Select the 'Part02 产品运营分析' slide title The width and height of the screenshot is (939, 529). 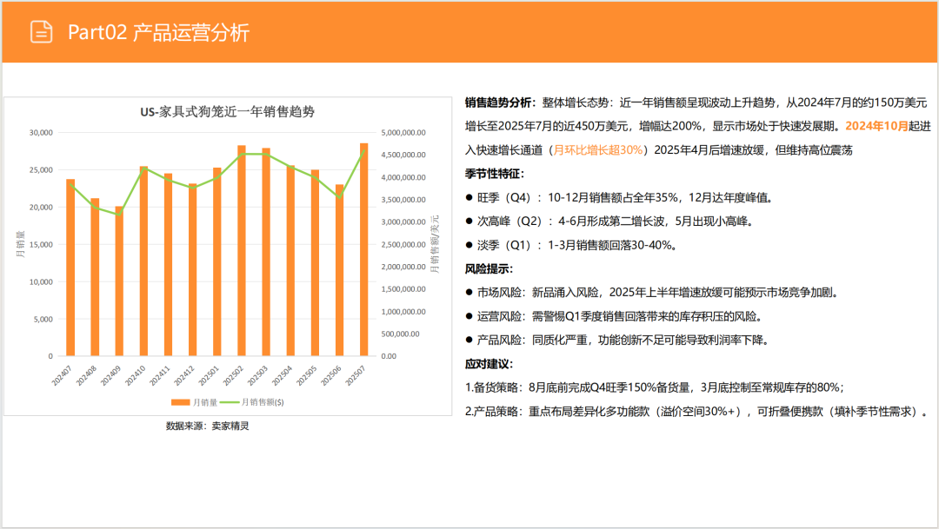point(158,32)
